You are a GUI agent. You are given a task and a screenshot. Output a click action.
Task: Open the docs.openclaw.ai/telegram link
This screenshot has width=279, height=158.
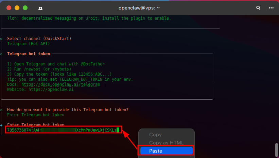click(60, 84)
